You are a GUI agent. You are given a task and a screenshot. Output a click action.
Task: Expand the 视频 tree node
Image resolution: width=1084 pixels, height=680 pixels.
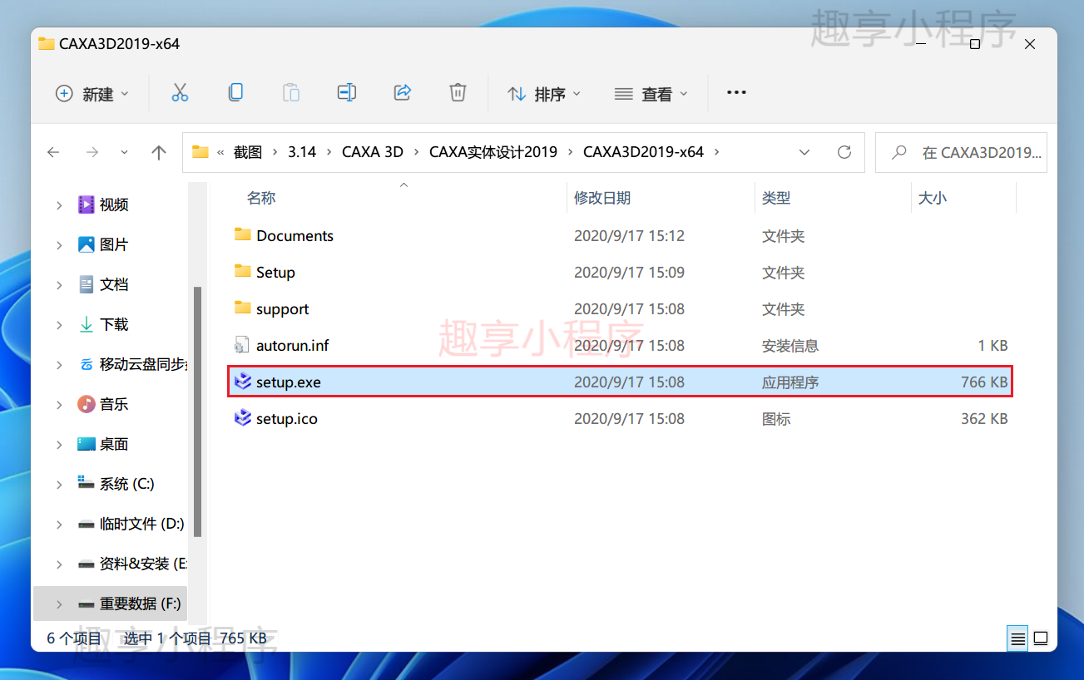coord(59,204)
